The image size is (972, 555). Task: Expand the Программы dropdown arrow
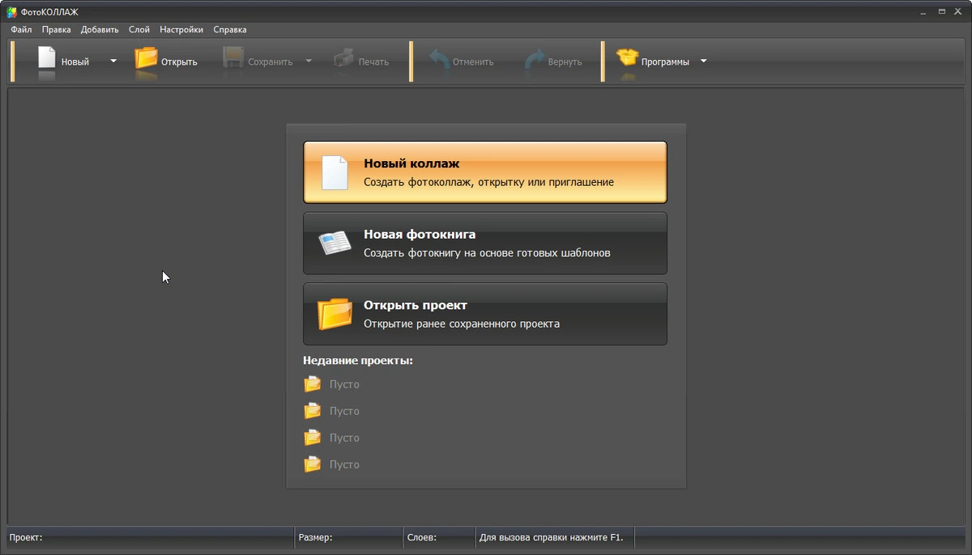point(703,61)
